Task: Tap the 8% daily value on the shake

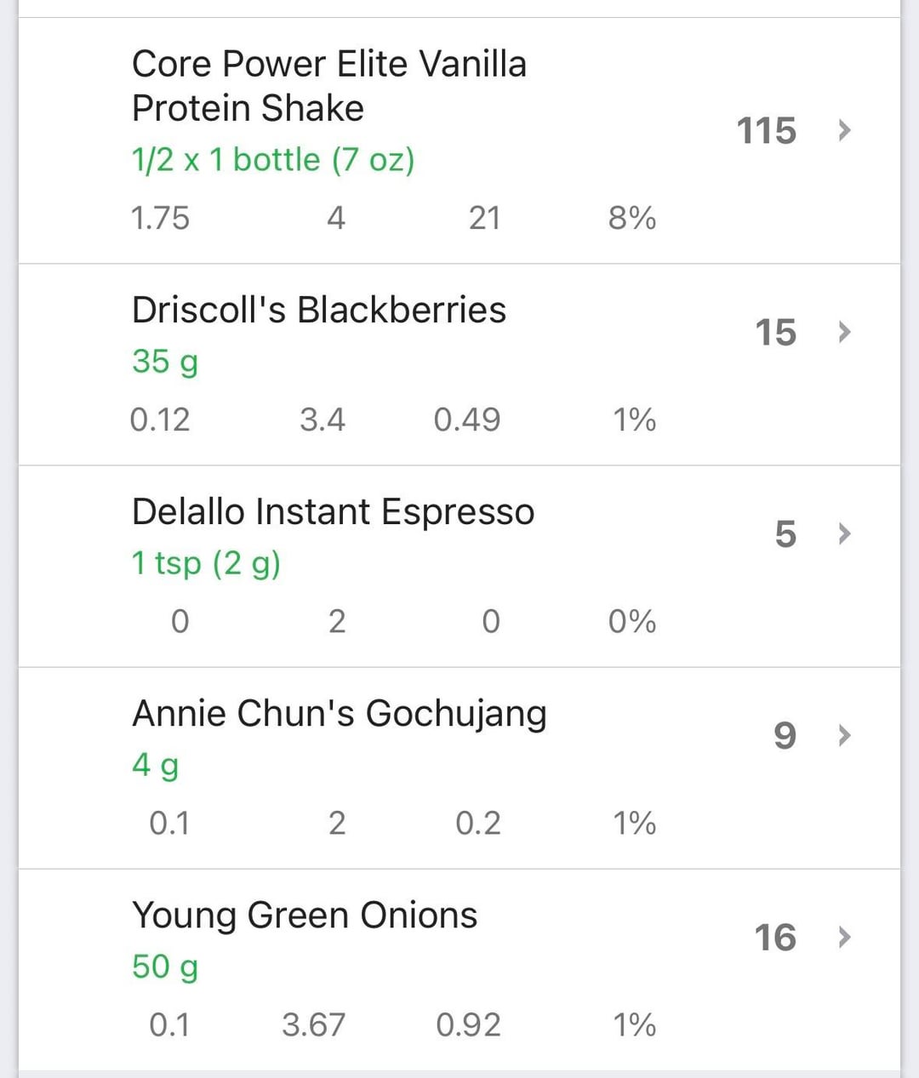Action: 632,218
